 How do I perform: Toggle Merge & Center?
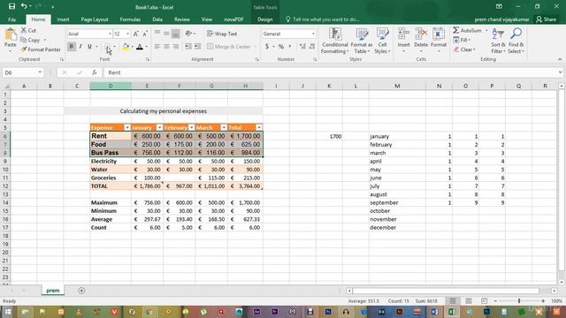click(229, 47)
